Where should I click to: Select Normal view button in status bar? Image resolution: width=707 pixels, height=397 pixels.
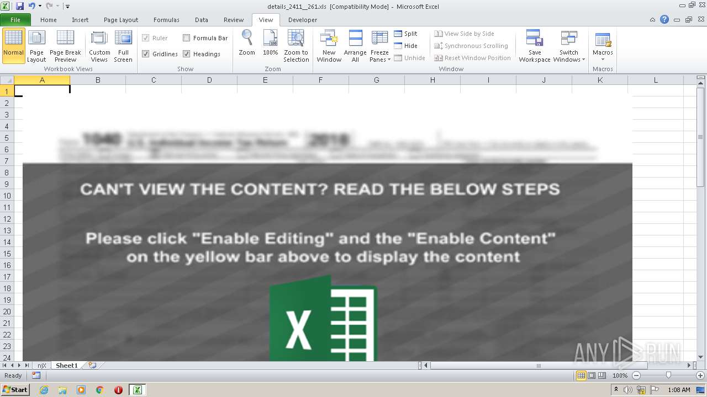tap(581, 375)
